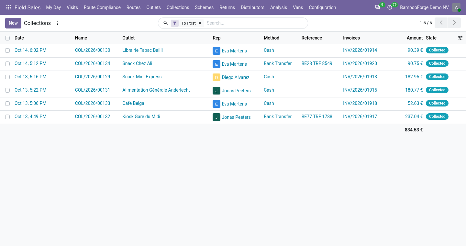Open the user avatar menu

click(x=456, y=7)
